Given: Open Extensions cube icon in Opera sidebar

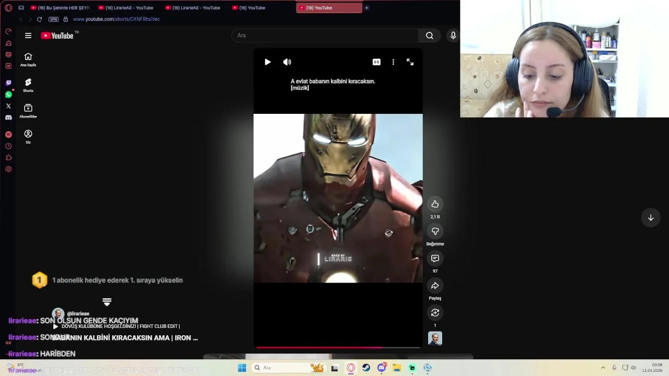Looking at the screenshot, I should [x=8, y=158].
